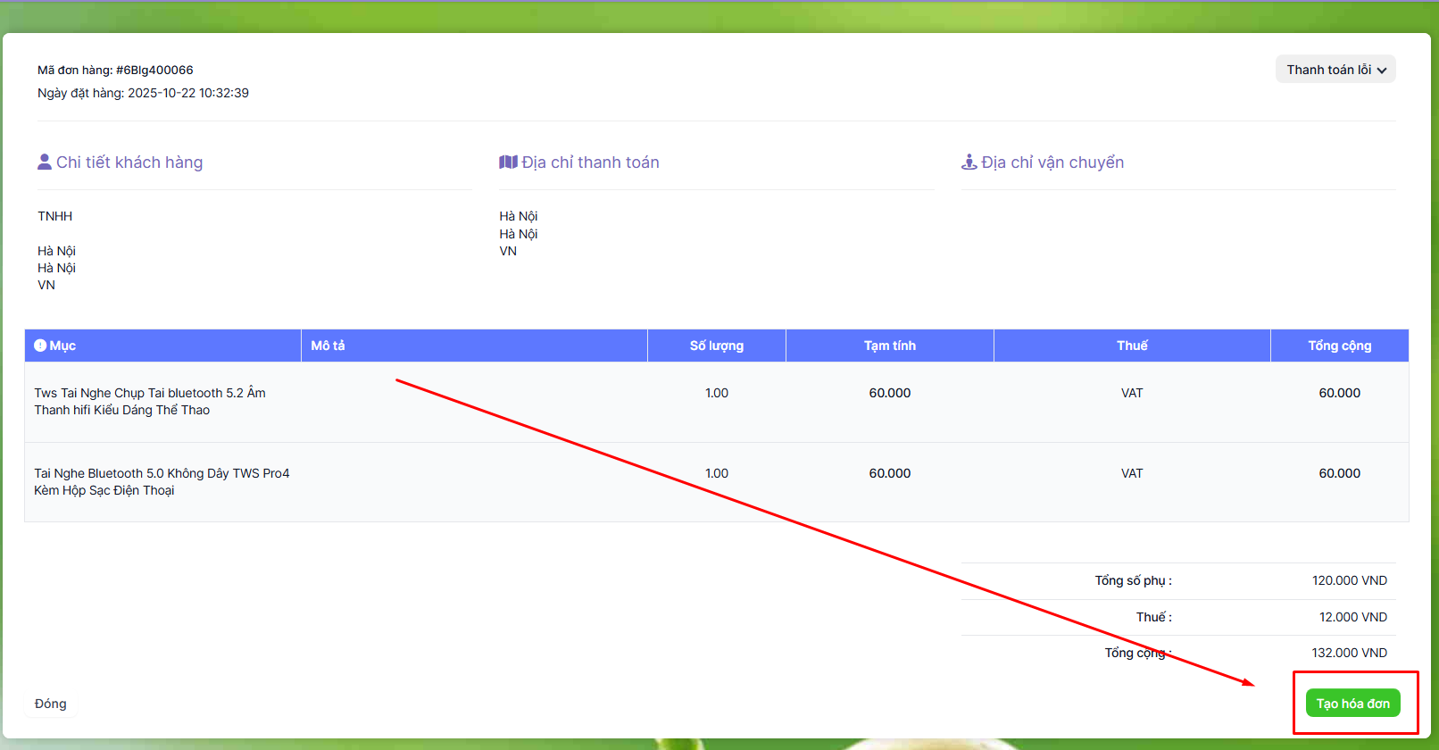Click the info icon in the Mục header
Viewport: 1439px width, 750px height.
pos(40,346)
